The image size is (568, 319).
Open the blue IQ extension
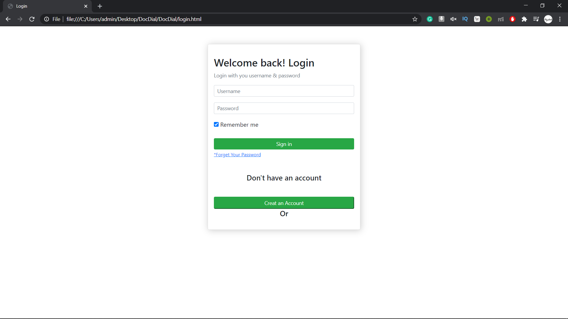click(x=465, y=19)
